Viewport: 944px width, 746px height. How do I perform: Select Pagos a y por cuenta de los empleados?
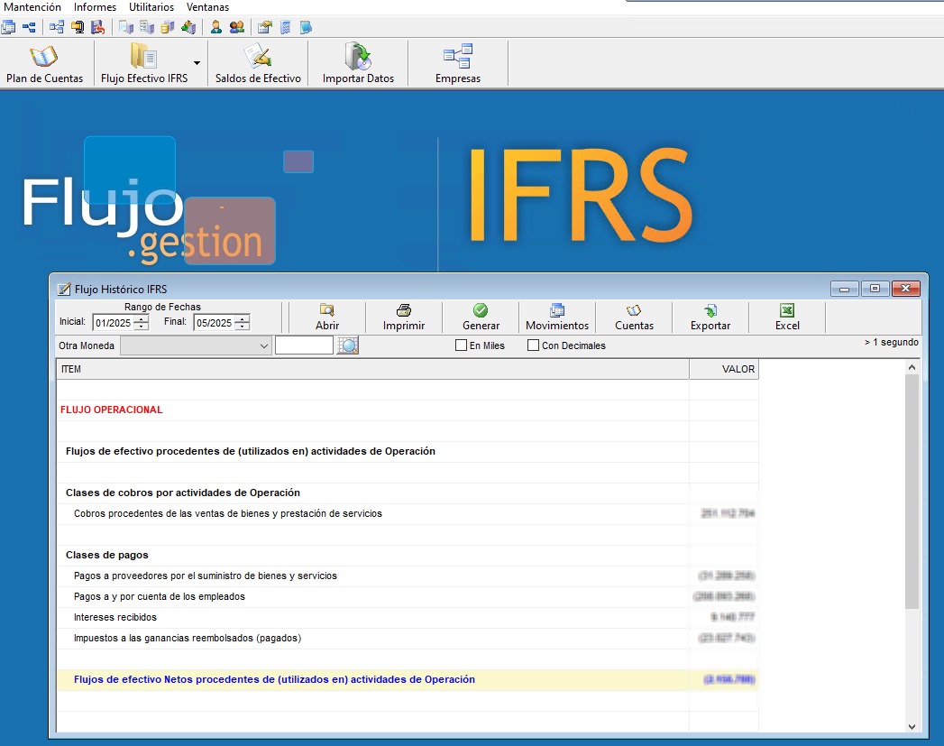(x=408, y=596)
